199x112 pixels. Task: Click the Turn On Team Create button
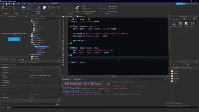(x=14, y=39)
